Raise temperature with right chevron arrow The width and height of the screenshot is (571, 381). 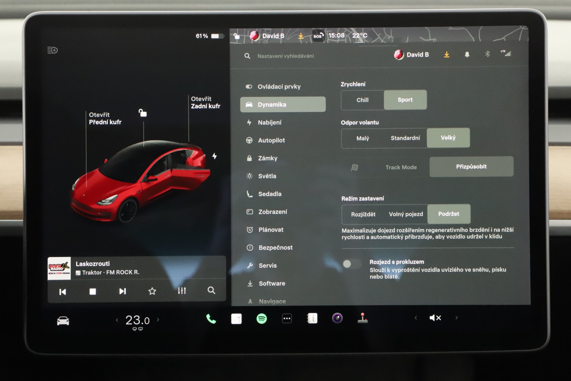tap(158, 320)
